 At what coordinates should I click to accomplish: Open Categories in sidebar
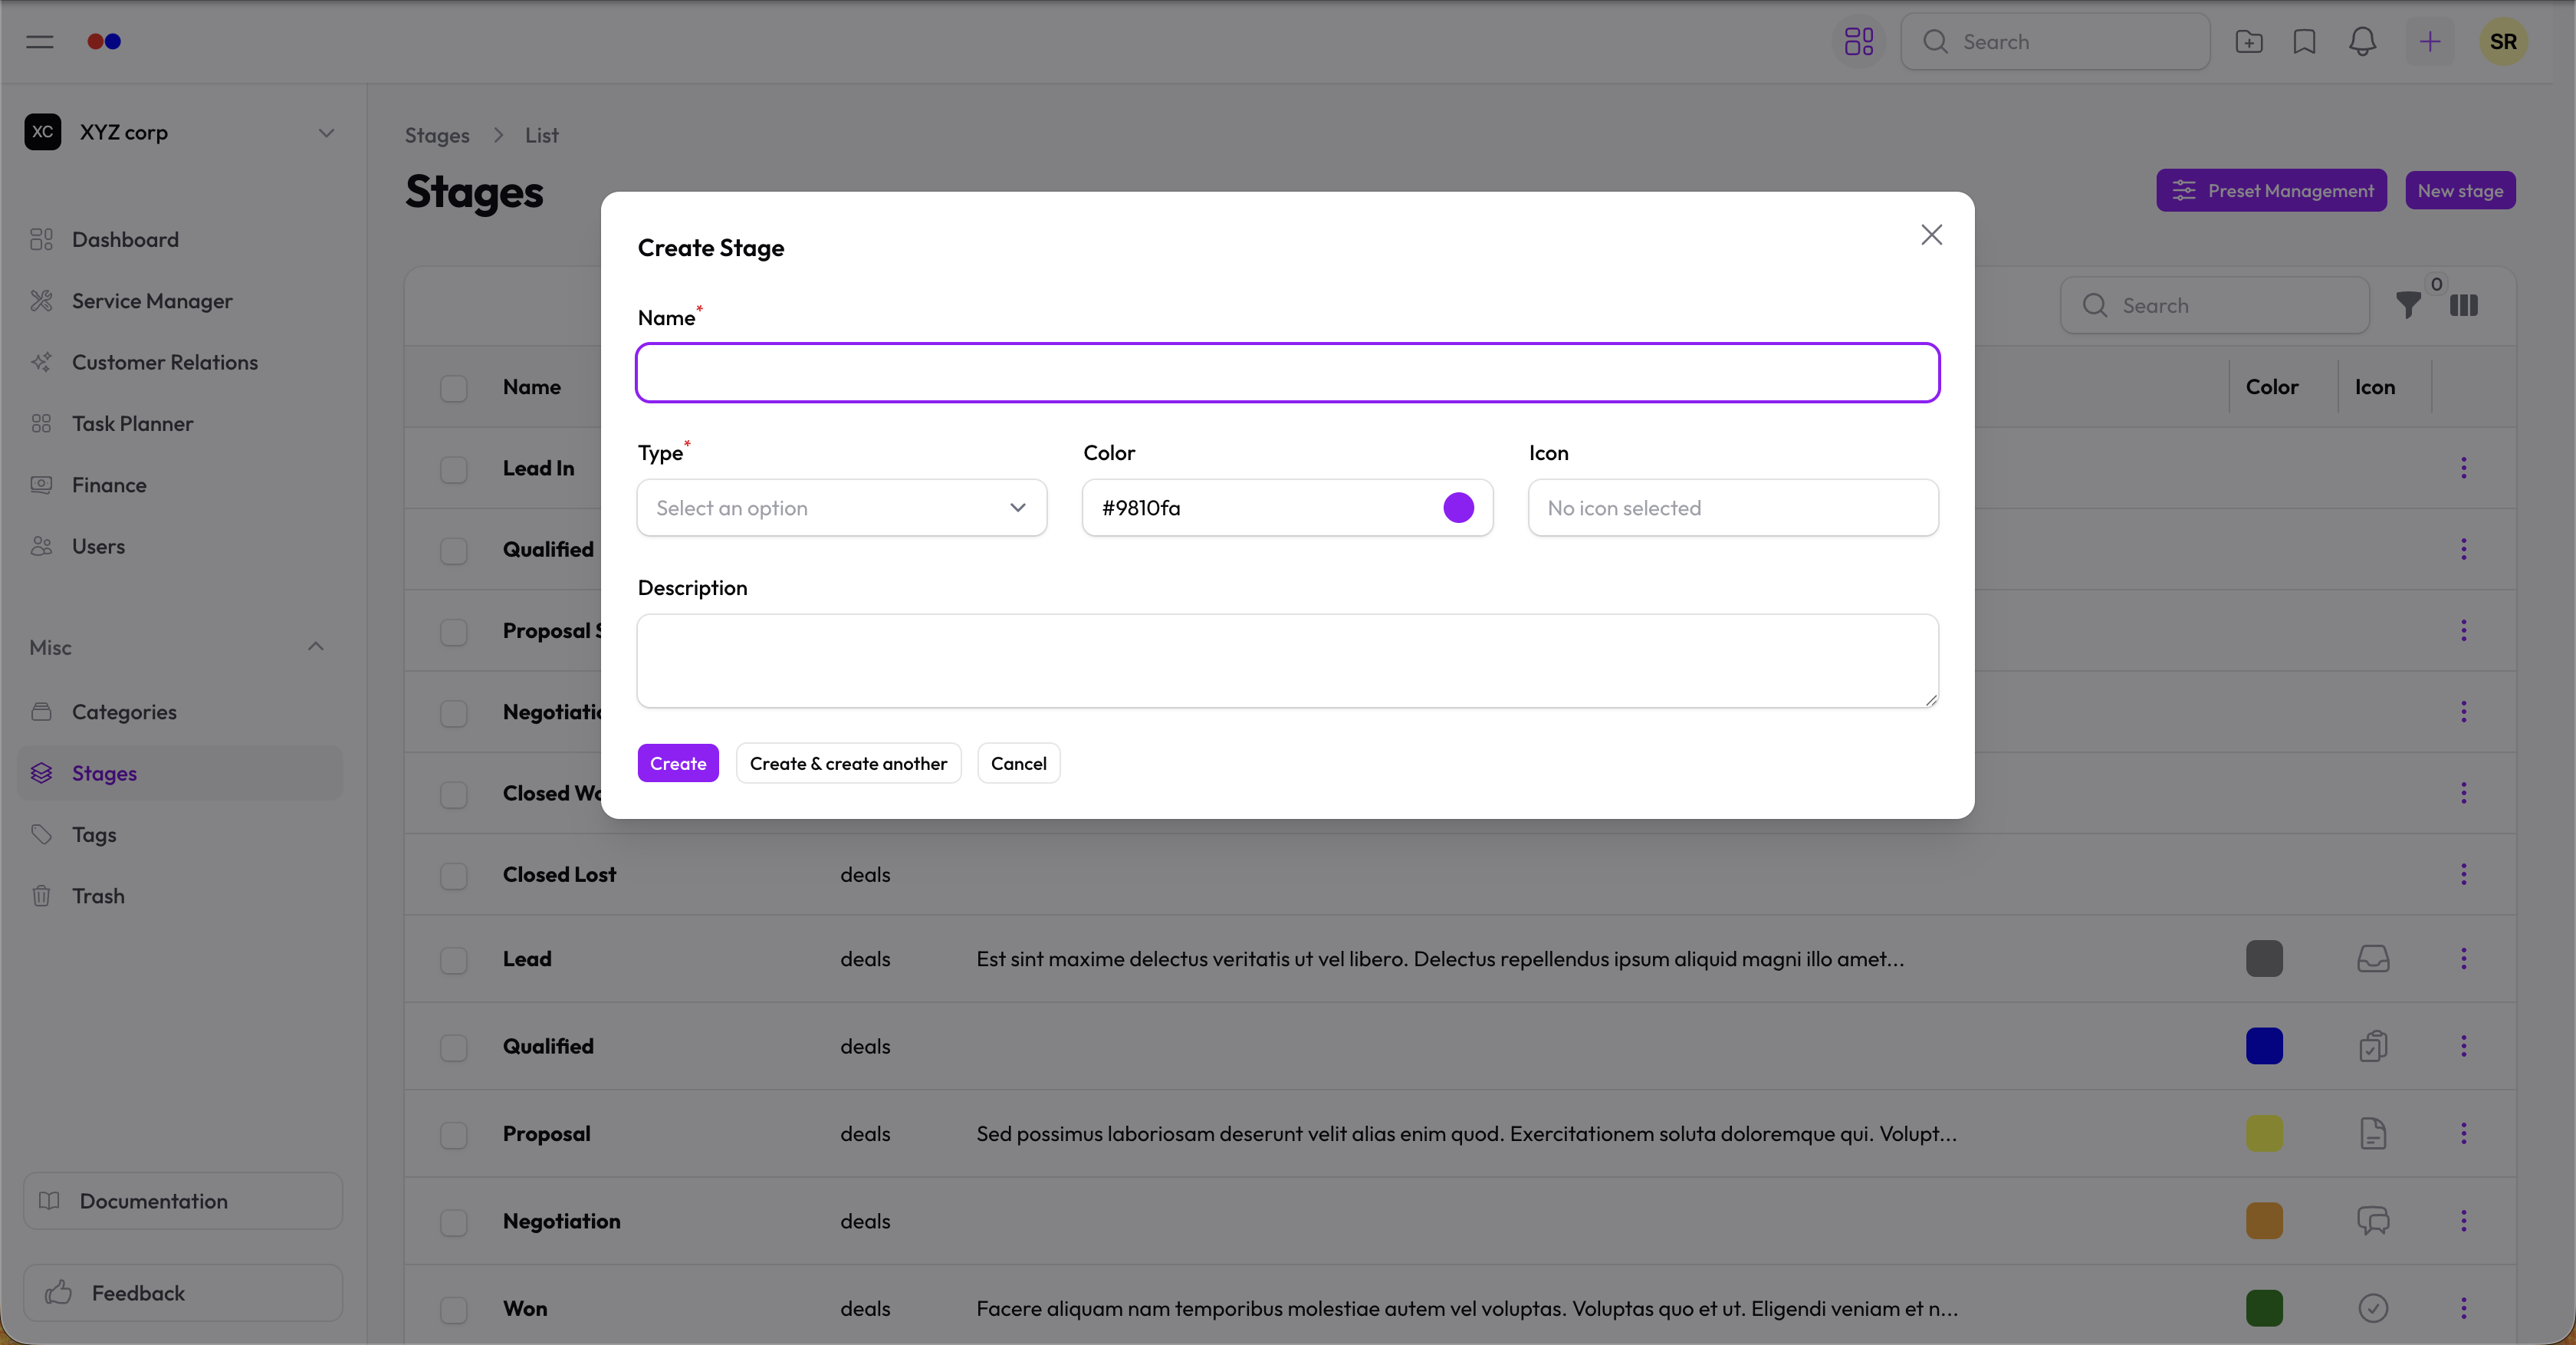coord(180,711)
